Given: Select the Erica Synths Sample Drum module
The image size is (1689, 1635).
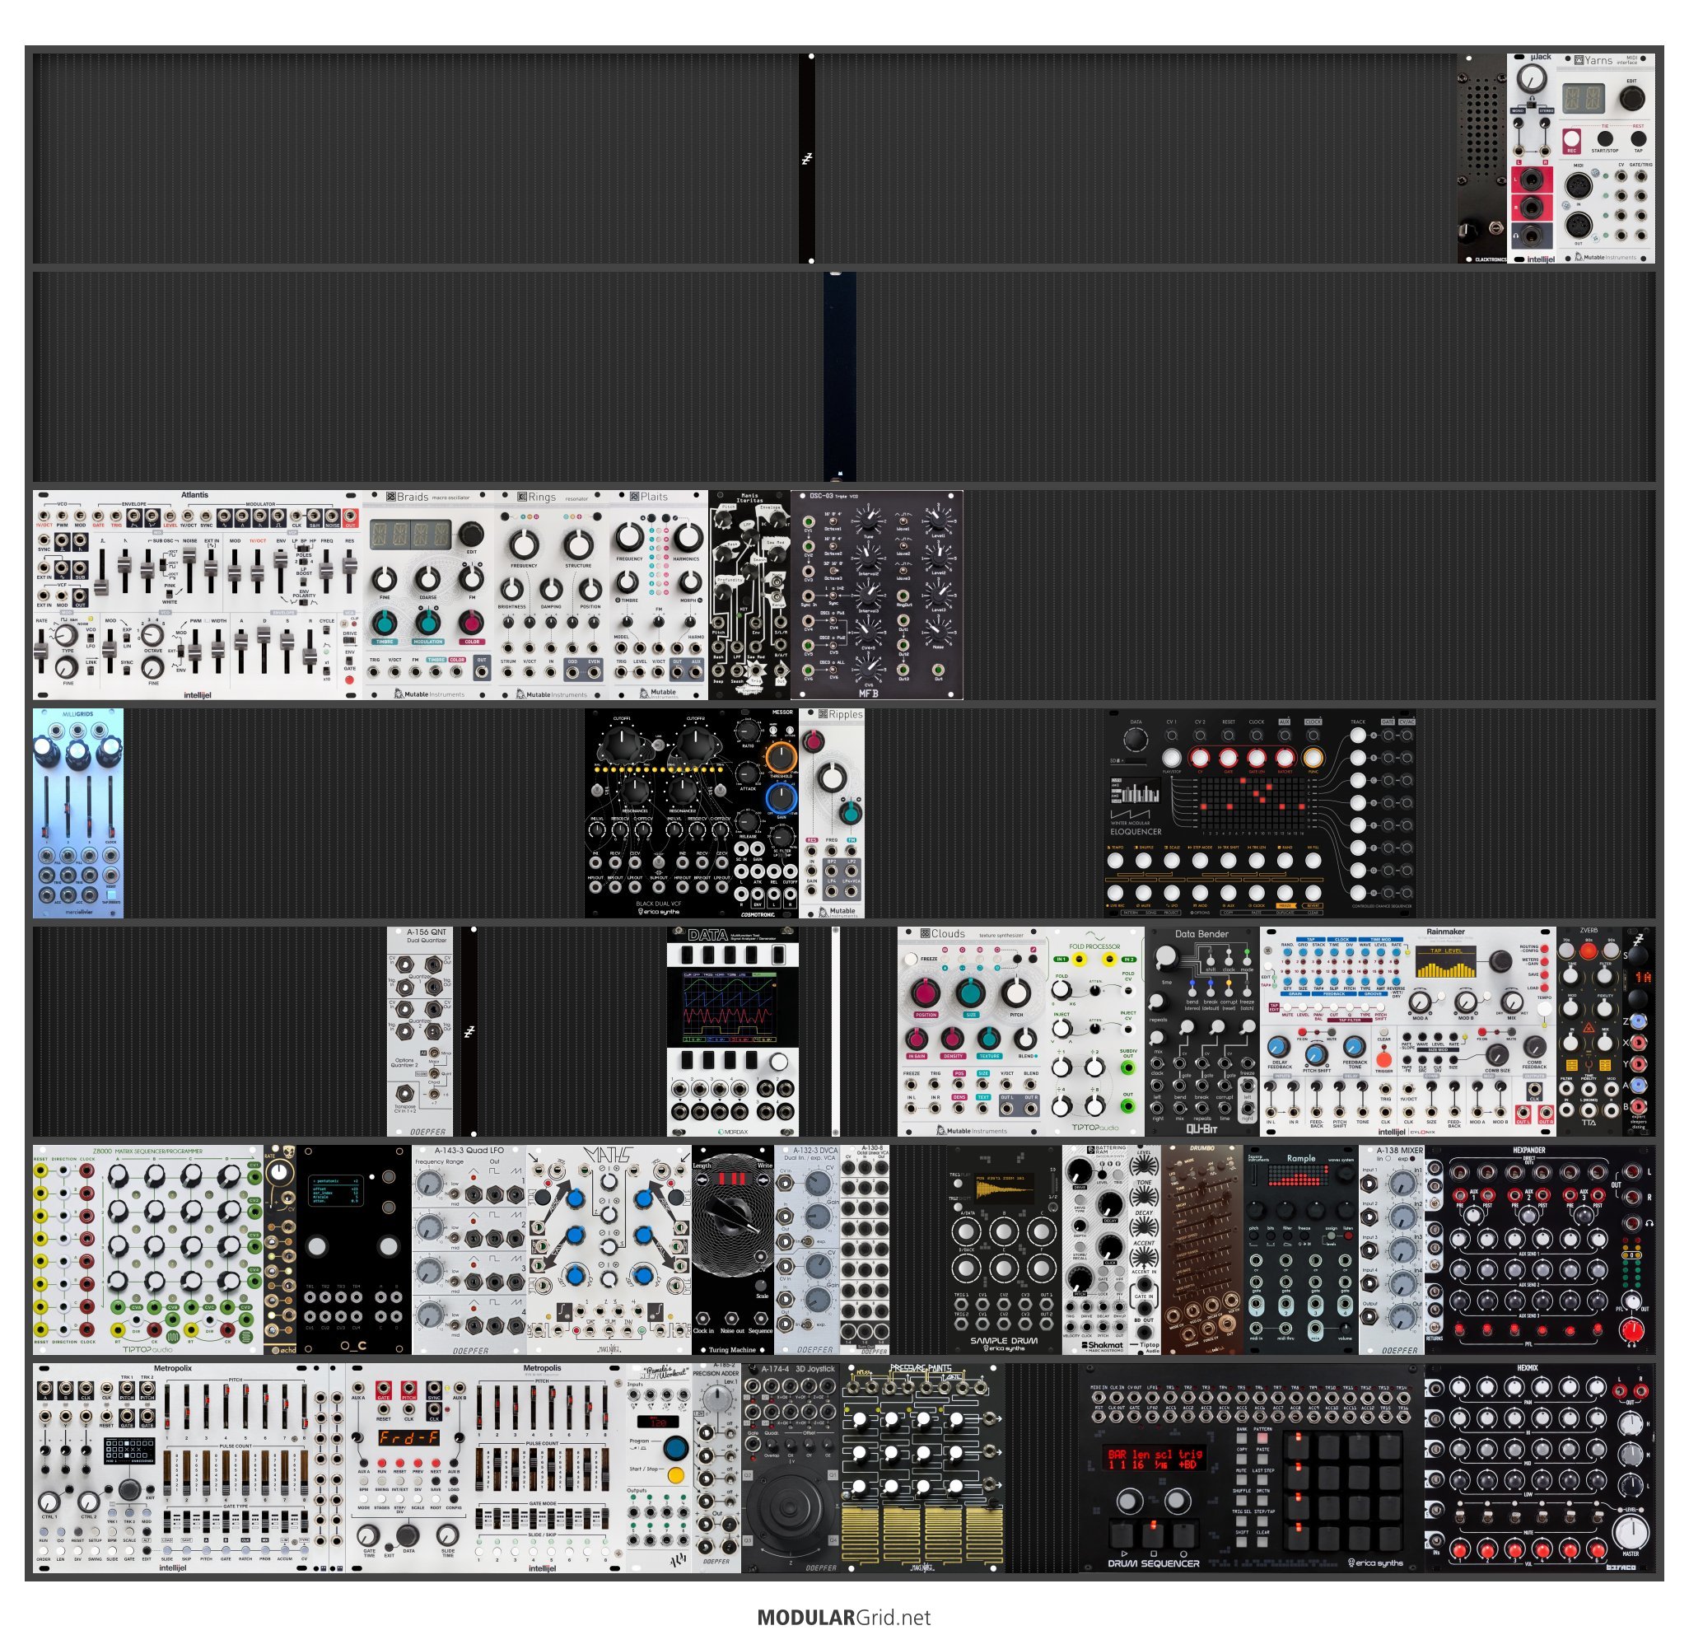Looking at the screenshot, I should [x=1004, y=1249].
